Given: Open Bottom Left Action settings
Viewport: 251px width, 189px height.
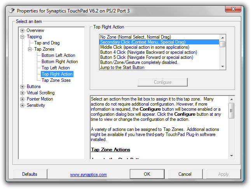Looking at the screenshot, I should (x=58, y=55).
